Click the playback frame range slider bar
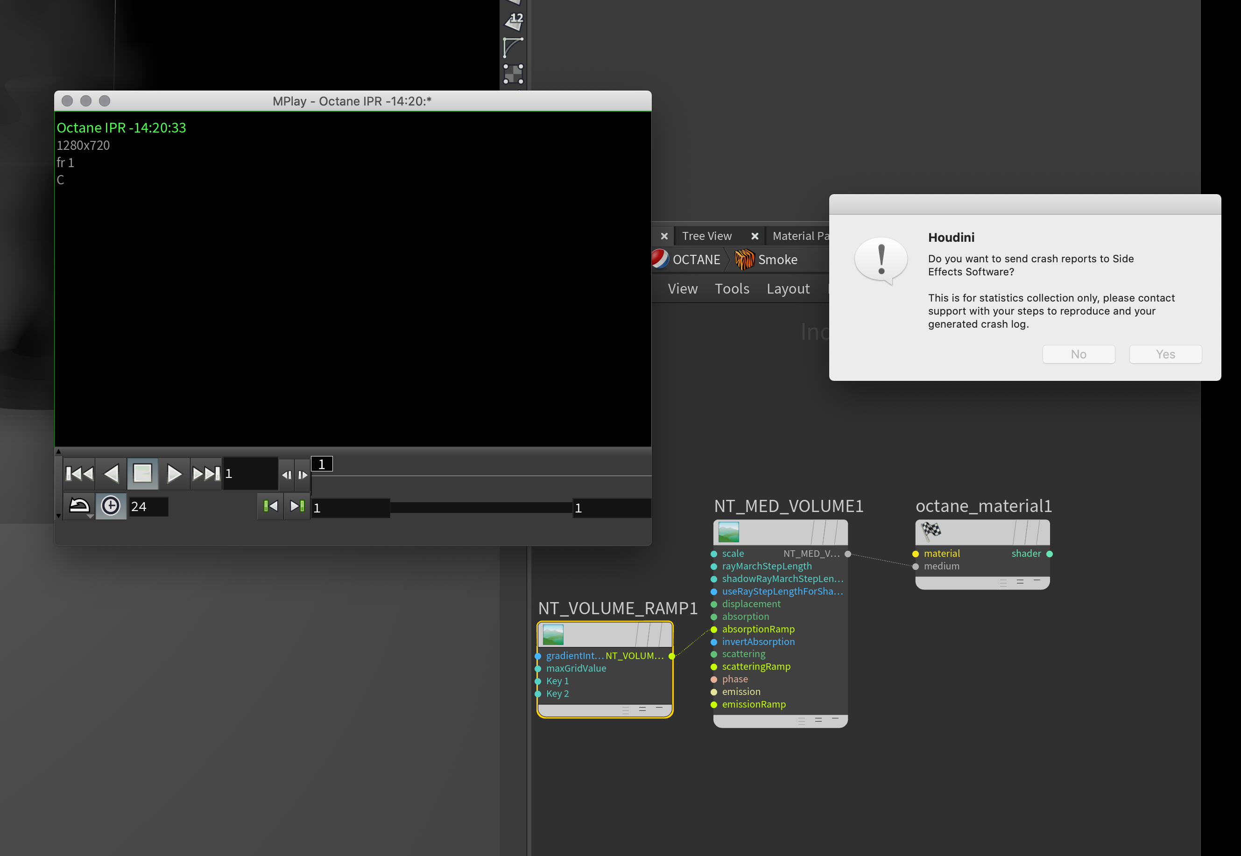1241x856 pixels. coord(481,507)
